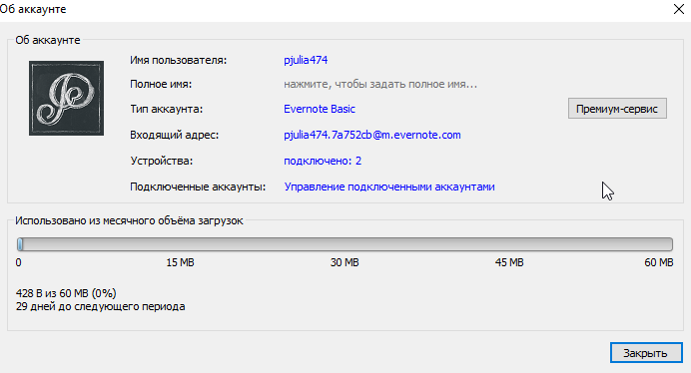Select the 'Имя пользователя:' label
The width and height of the screenshot is (691, 373).
click(178, 60)
